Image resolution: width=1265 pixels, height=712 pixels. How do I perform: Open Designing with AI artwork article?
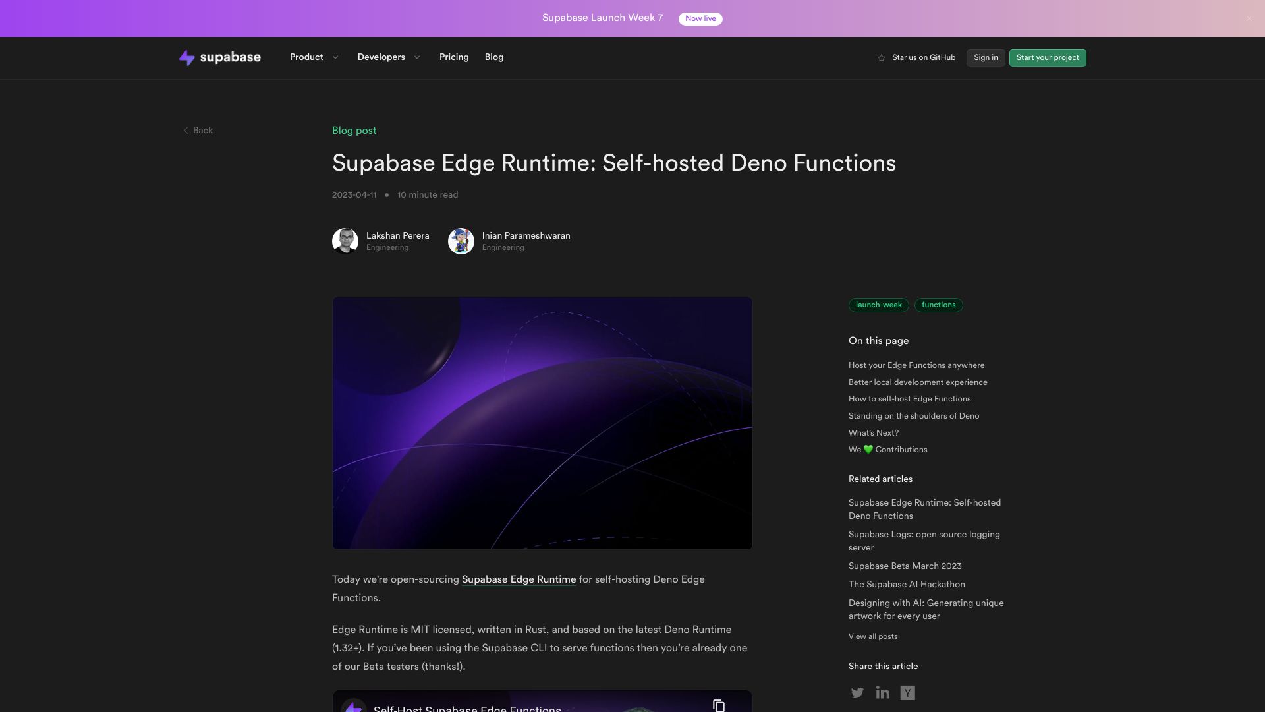point(926,610)
